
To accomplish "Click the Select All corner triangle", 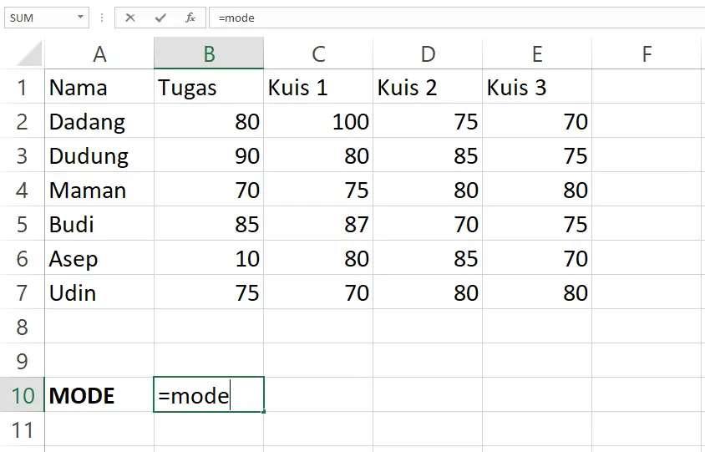I will coord(29,54).
